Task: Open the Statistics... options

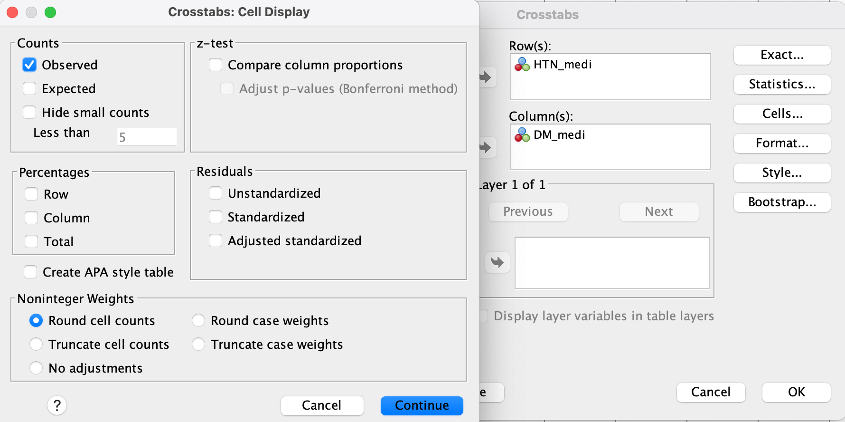Action: (782, 85)
